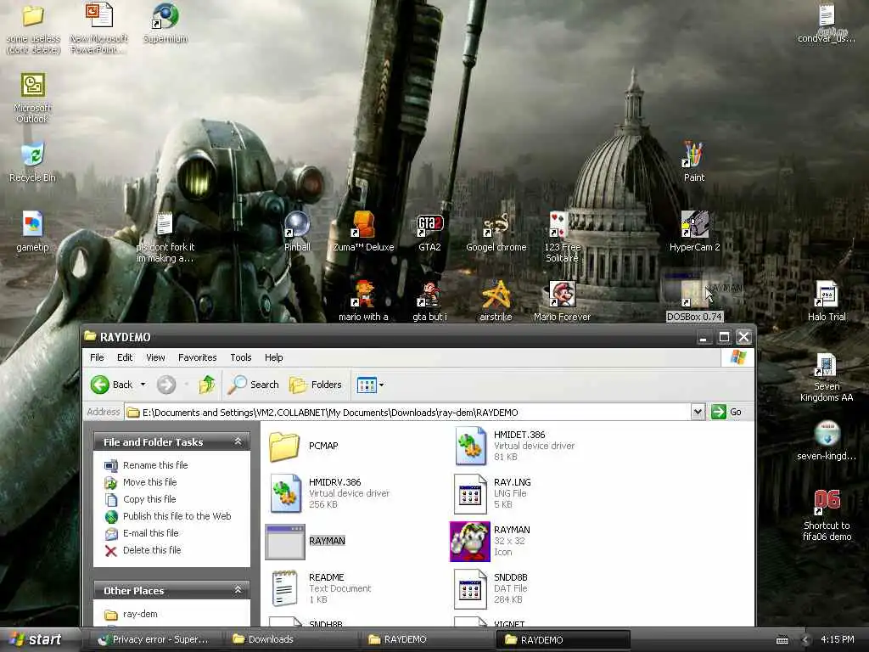Select the Googel chrome desktop icon
Image resolution: width=869 pixels, height=652 pixels.
point(496,232)
